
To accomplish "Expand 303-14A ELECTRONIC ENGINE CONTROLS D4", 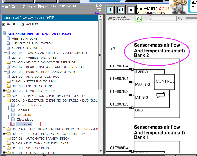I will pos(4,95).
